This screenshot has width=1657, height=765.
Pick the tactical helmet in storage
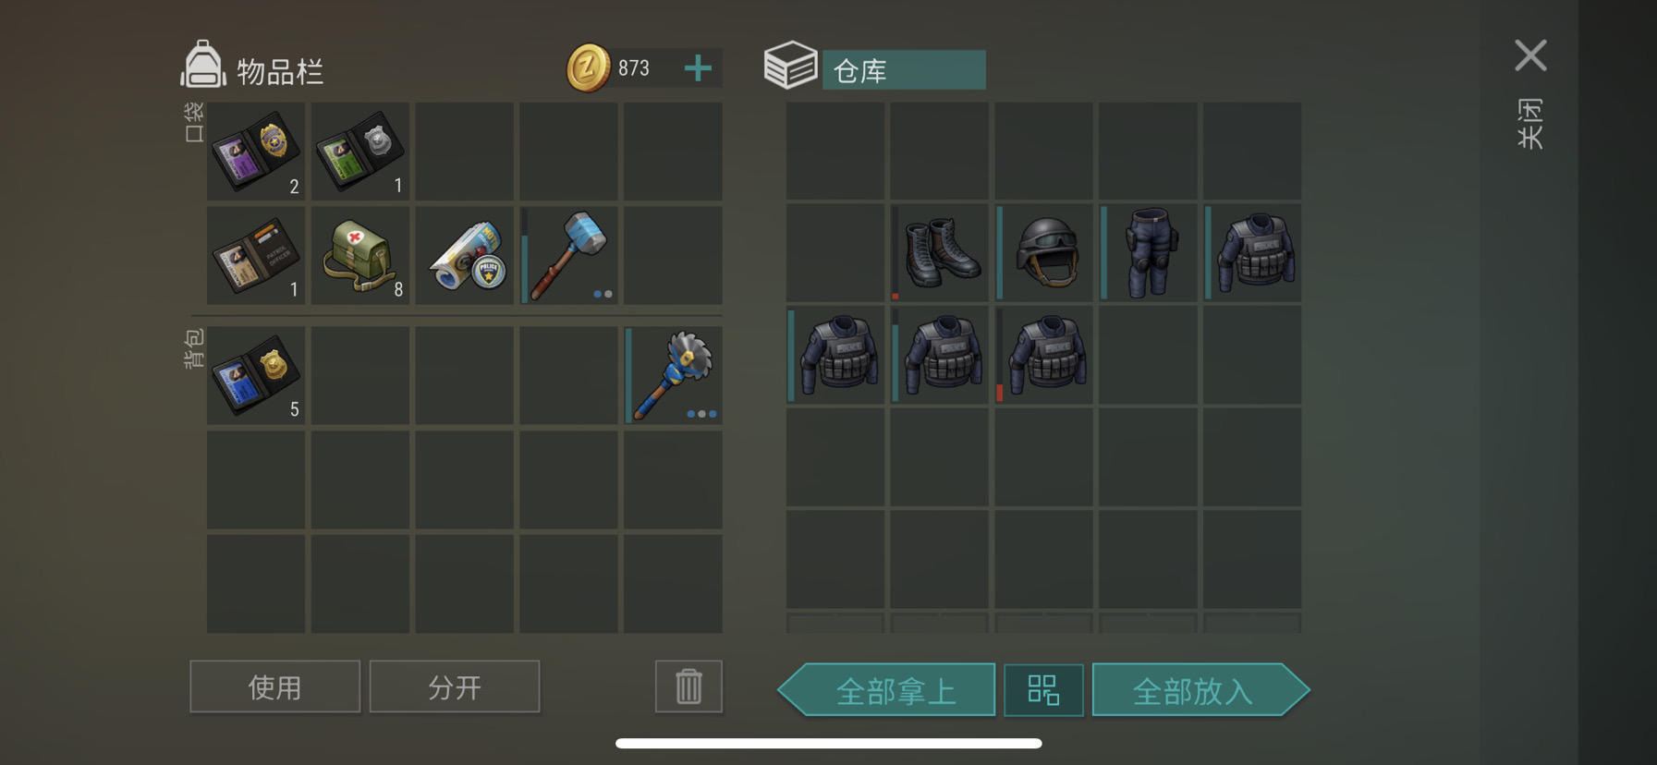1044,252
